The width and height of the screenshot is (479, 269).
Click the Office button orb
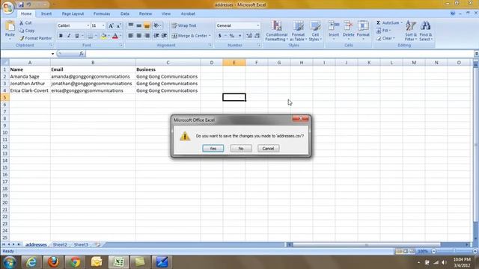pos(7,7)
